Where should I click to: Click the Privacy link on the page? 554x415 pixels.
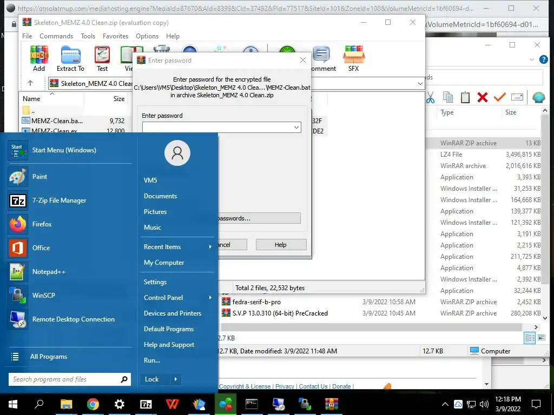point(285,386)
